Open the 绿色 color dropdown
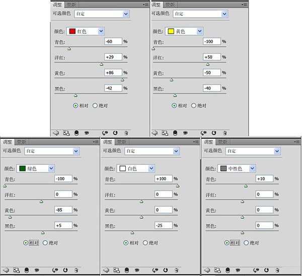This screenshot has height=276, width=302. (x=36, y=168)
